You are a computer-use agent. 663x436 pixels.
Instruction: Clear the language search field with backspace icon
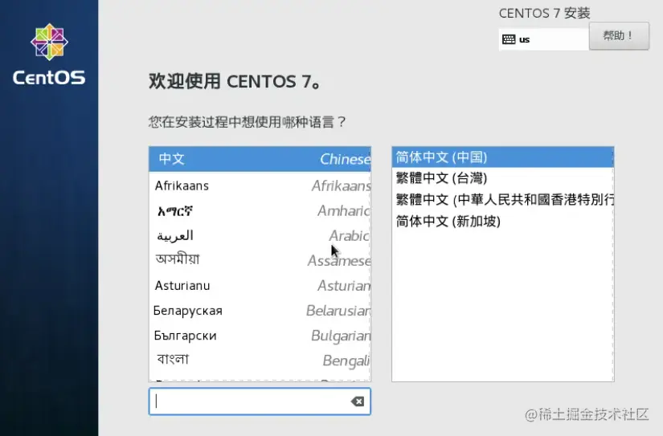[358, 401]
